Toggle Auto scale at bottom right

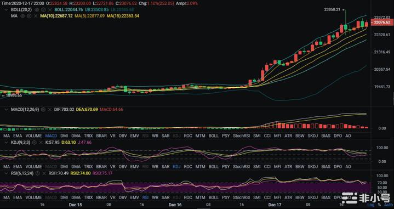point(389,205)
